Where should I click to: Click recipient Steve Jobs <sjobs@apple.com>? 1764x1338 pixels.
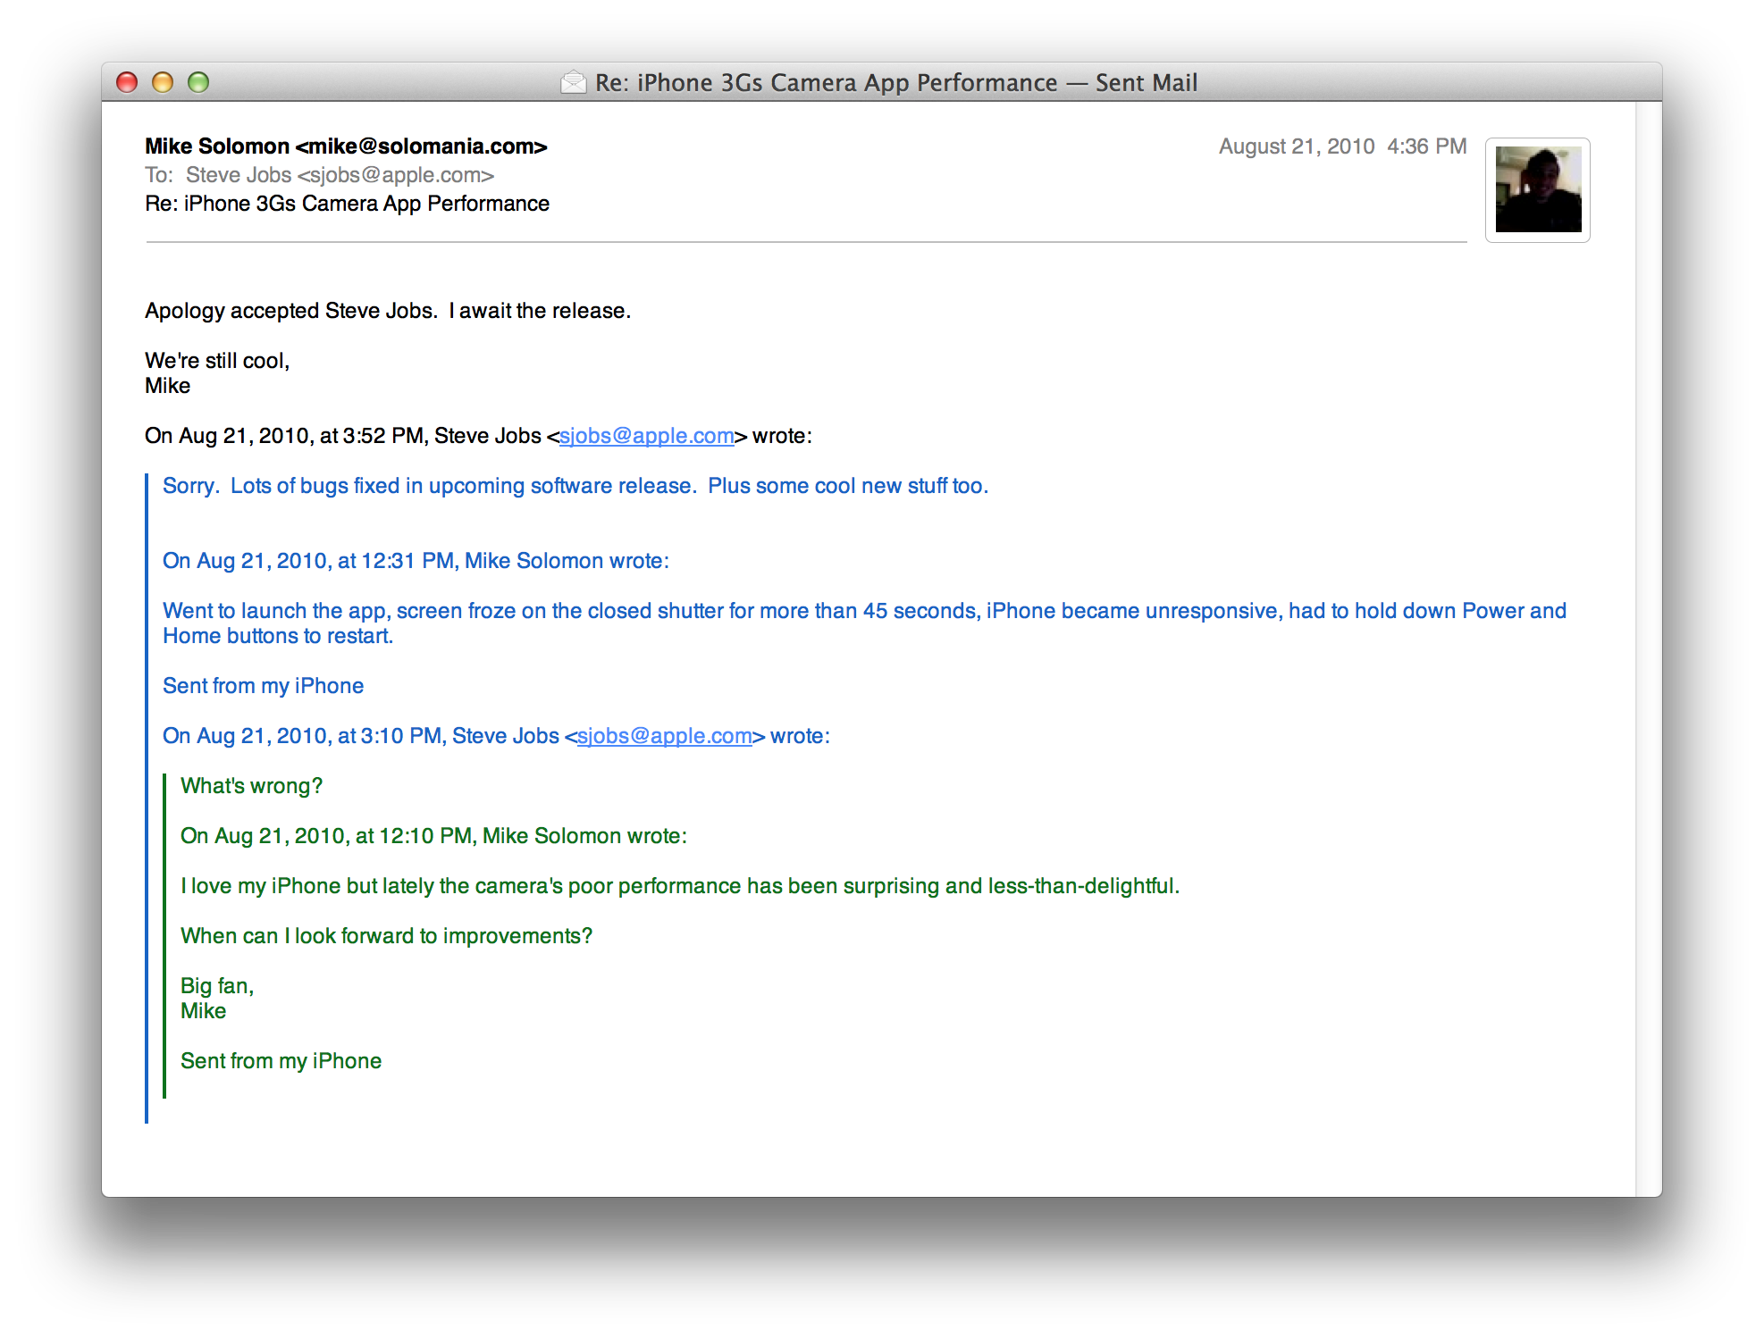pos(340,175)
